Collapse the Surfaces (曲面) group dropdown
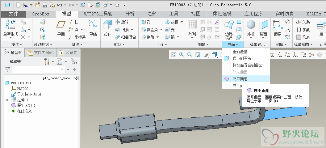 (233, 44)
